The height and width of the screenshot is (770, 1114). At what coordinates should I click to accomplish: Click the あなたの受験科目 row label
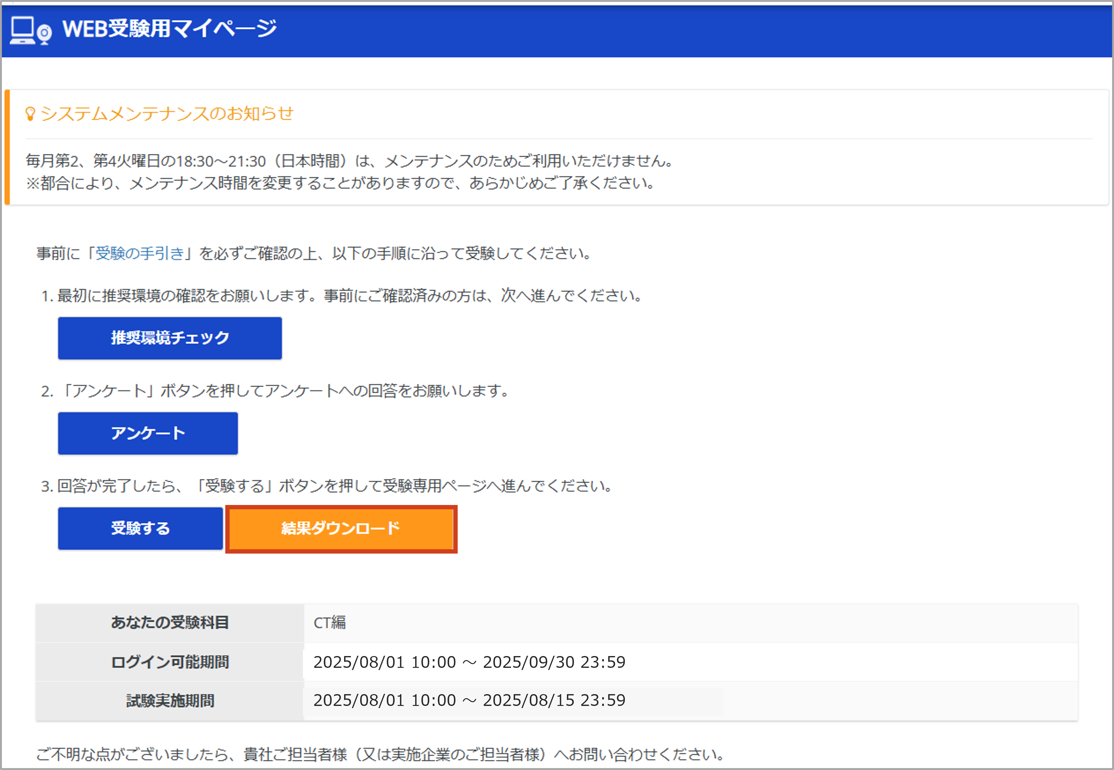pos(170,622)
